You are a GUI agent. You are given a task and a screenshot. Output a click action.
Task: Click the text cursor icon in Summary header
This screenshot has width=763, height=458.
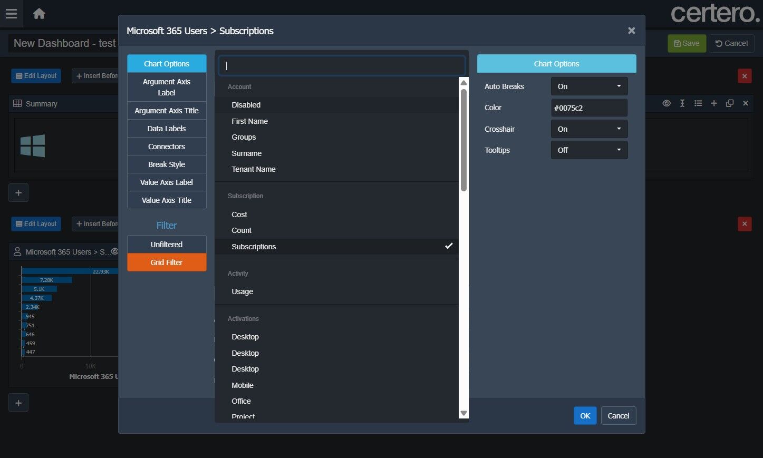point(682,103)
